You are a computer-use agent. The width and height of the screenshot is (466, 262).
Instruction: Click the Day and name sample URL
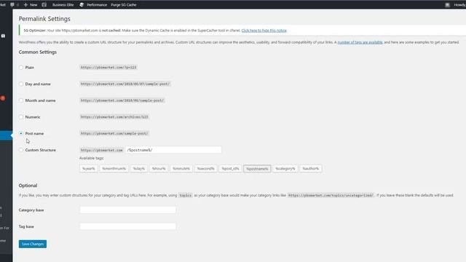(x=125, y=84)
